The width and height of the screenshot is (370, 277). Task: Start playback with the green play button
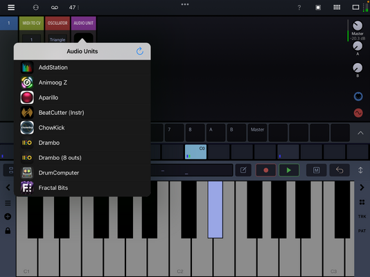pos(289,170)
